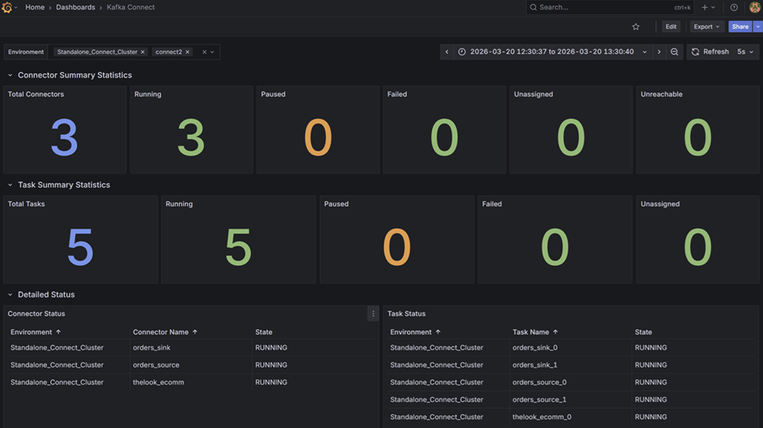Screen dimensions: 763x428
Task: Click RUNNING state of thelook_ecomm_0 task
Action: tap(651, 417)
